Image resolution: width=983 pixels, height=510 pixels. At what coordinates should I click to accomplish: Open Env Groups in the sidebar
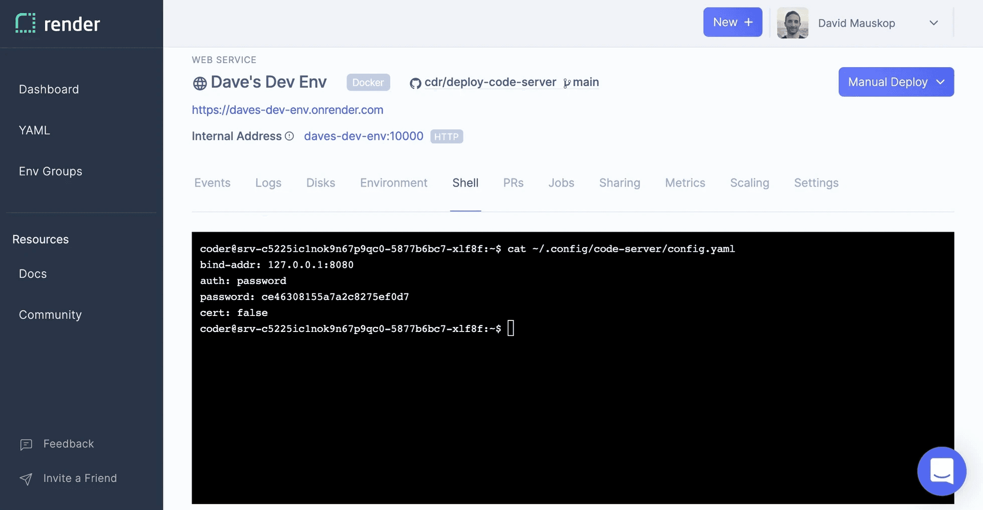click(51, 172)
